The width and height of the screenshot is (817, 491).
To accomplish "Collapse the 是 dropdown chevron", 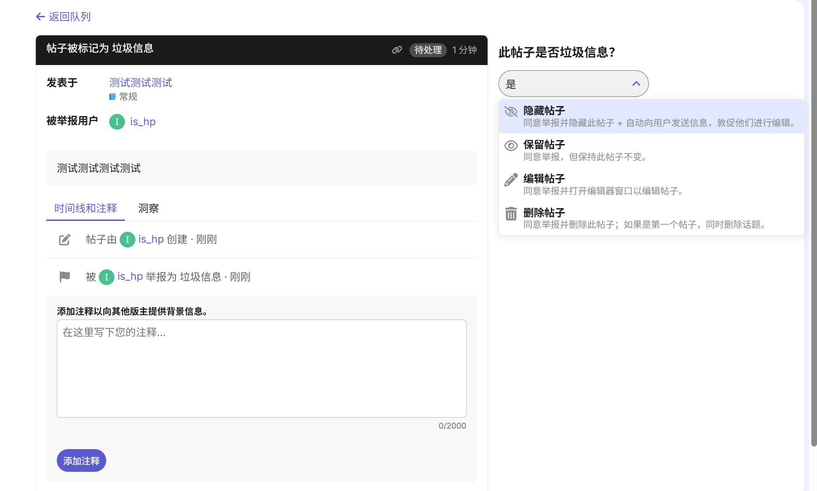I will pyautogui.click(x=636, y=84).
